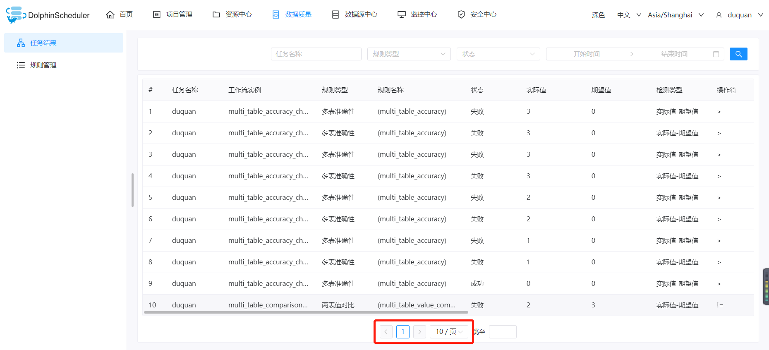Screen dimensions: 769x350
Task: Go to previous page arrow
Action: click(386, 332)
